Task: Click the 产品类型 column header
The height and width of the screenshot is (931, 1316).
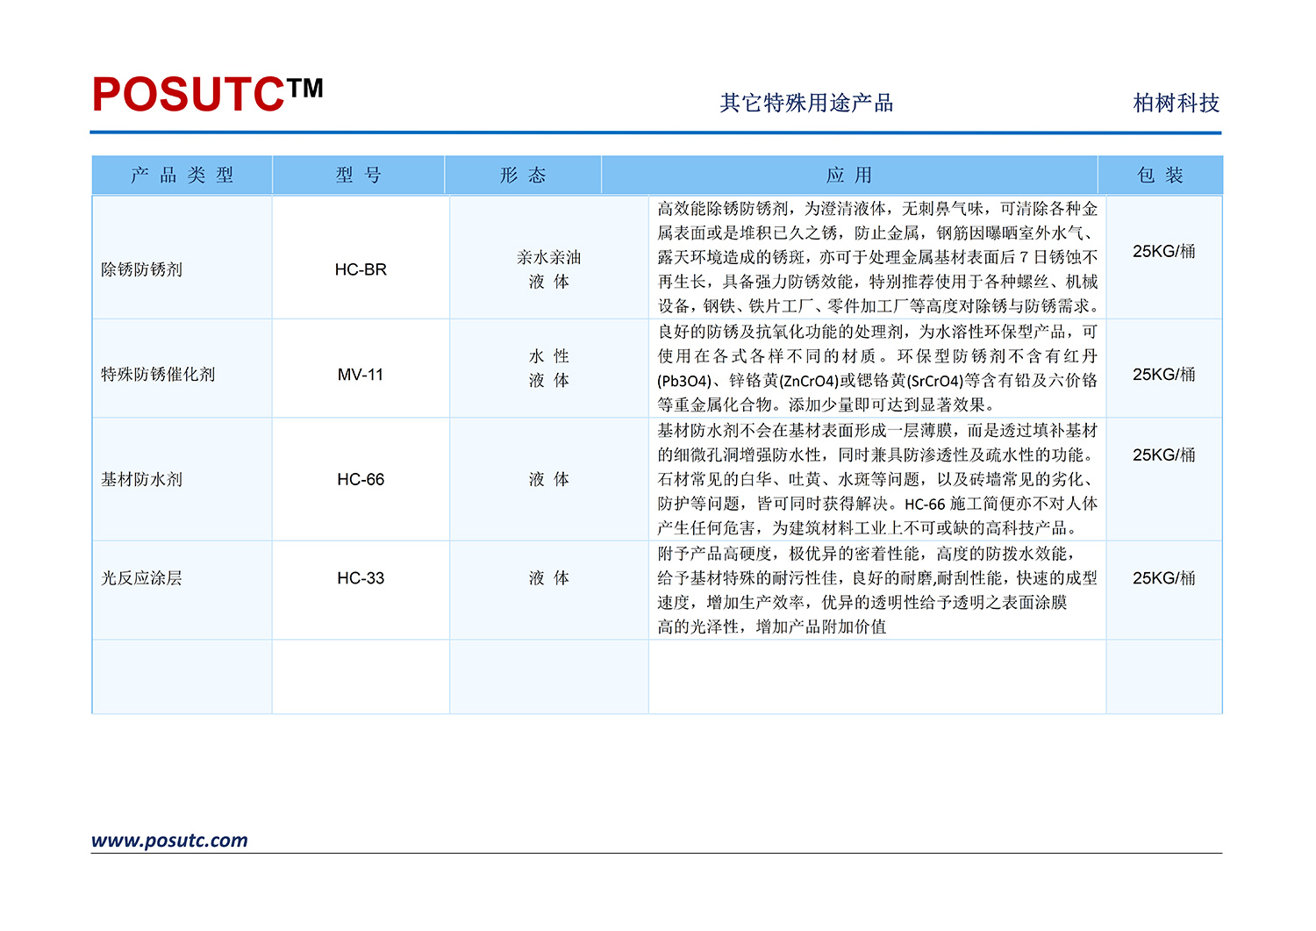Action: (x=182, y=175)
